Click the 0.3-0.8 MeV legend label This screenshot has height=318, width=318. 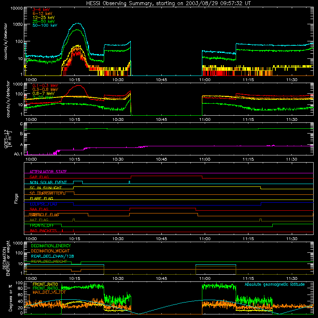click(x=45, y=89)
